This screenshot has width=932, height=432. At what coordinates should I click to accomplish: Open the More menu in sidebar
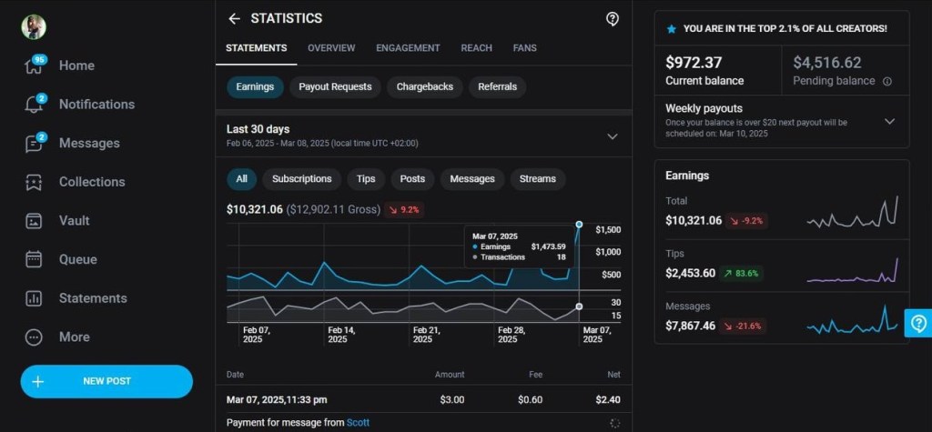tap(34, 337)
